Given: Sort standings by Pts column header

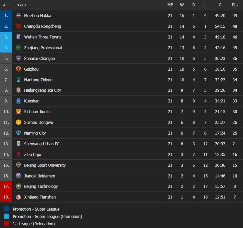Looking at the screenshot, I should click(235, 5).
